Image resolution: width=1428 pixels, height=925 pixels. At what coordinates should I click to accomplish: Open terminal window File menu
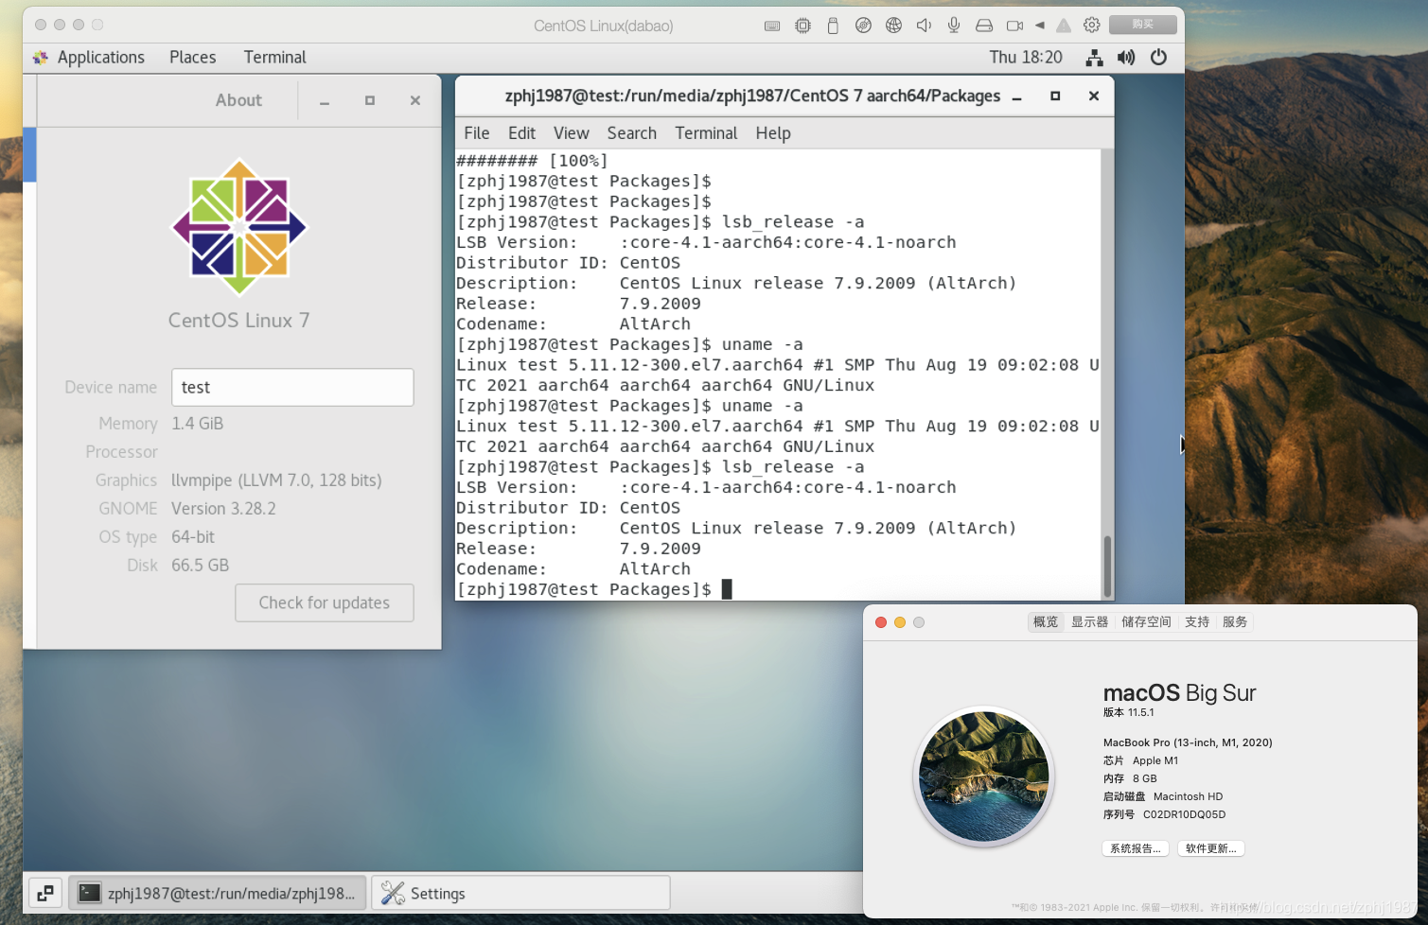[477, 133]
